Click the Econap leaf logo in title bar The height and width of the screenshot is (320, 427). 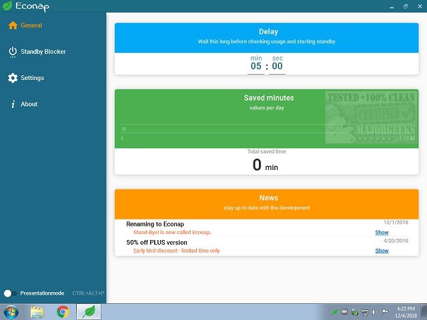[7, 5]
